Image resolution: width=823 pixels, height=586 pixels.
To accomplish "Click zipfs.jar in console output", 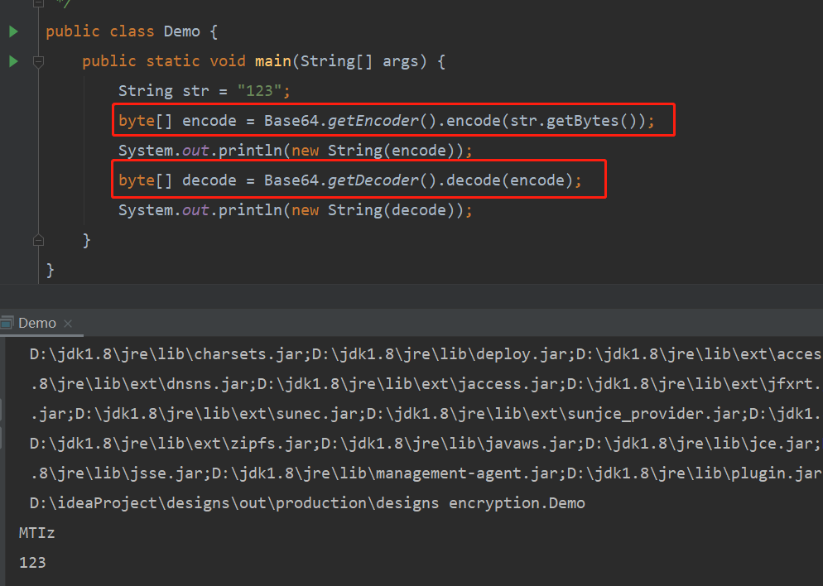I will pos(271,444).
